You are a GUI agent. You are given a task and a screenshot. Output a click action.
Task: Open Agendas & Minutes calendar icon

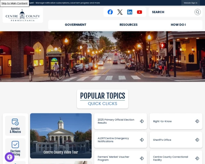tap(15, 122)
